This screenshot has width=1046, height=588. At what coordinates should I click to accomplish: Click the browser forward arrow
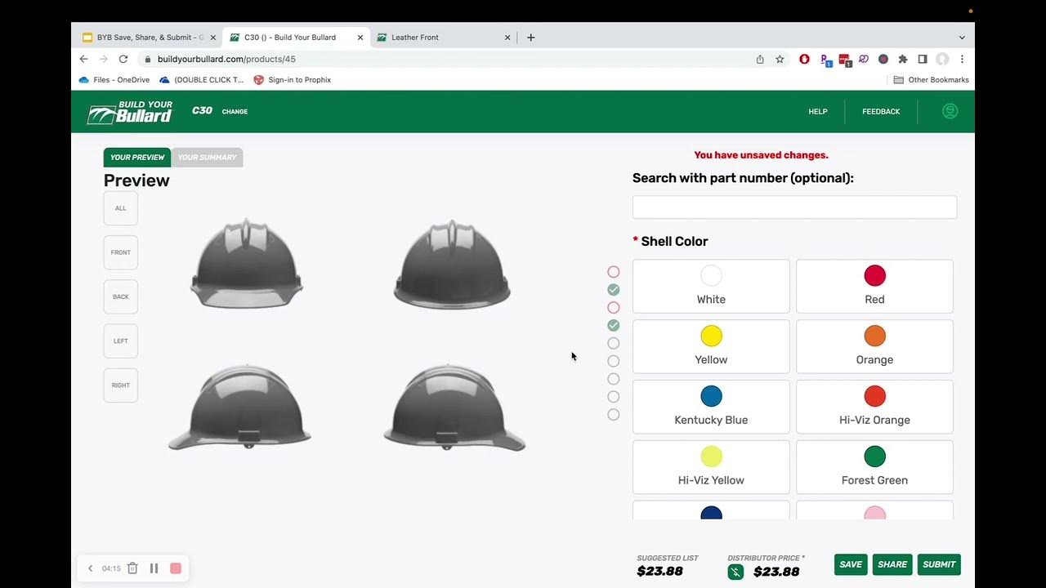pos(103,59)
